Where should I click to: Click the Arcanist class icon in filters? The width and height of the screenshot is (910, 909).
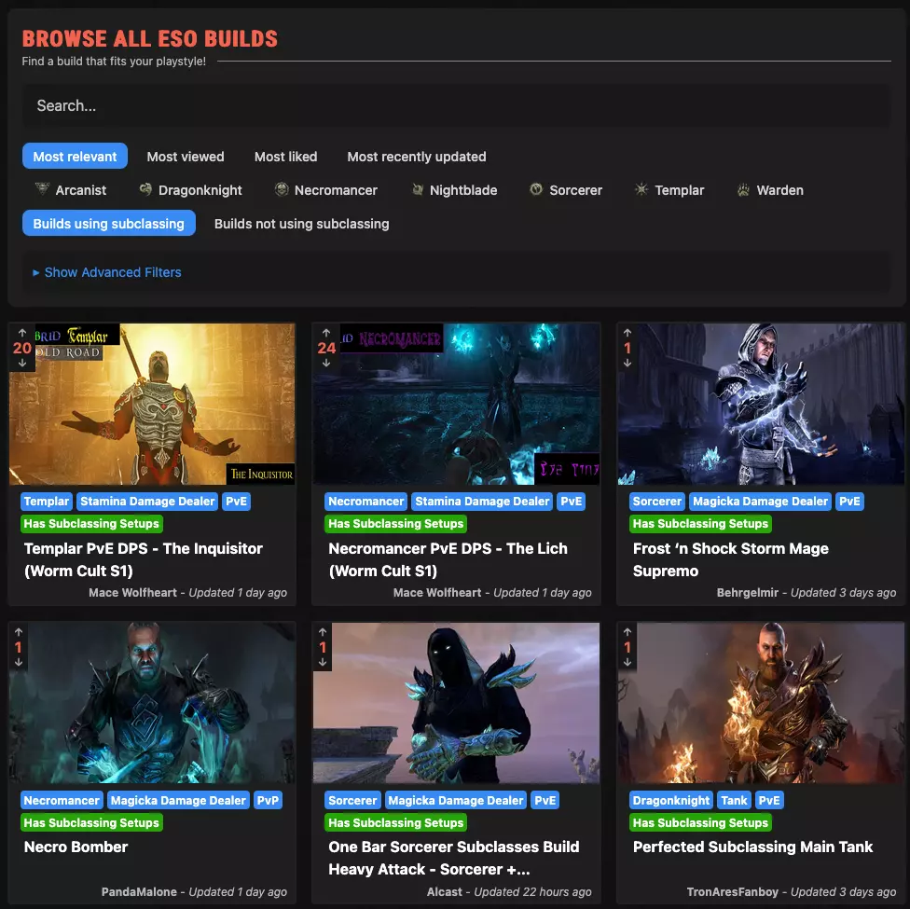[42, 189]
